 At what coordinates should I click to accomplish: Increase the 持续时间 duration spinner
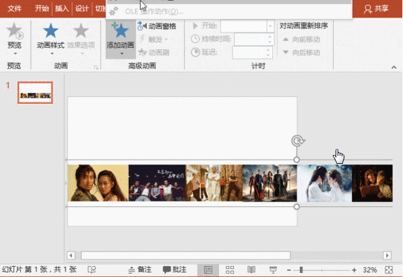[x=270, y=36]
